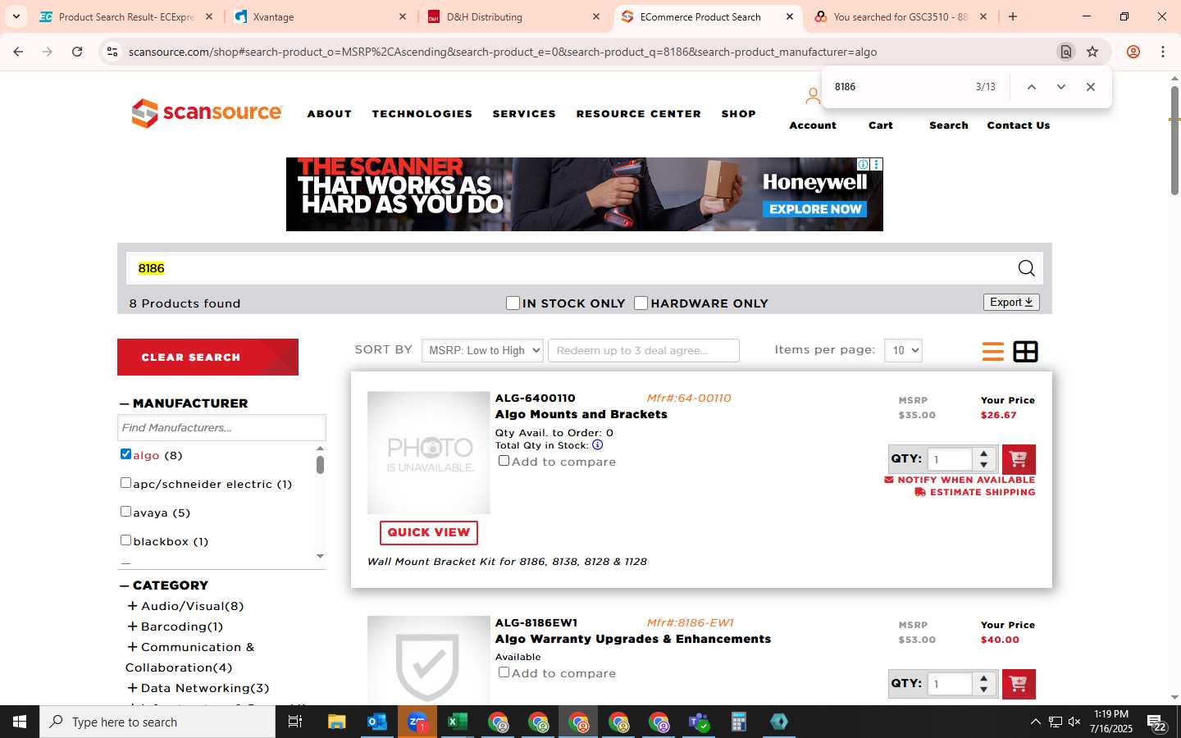Collapse the MANUFACTURER filter section

[125, 403]
